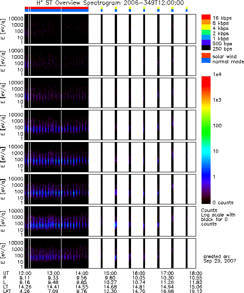Click the plot title H+ ST Overview Spectrogram
The height and width of the screenshot is (293, 244).
pyautogui.click(x=110, y=3)
